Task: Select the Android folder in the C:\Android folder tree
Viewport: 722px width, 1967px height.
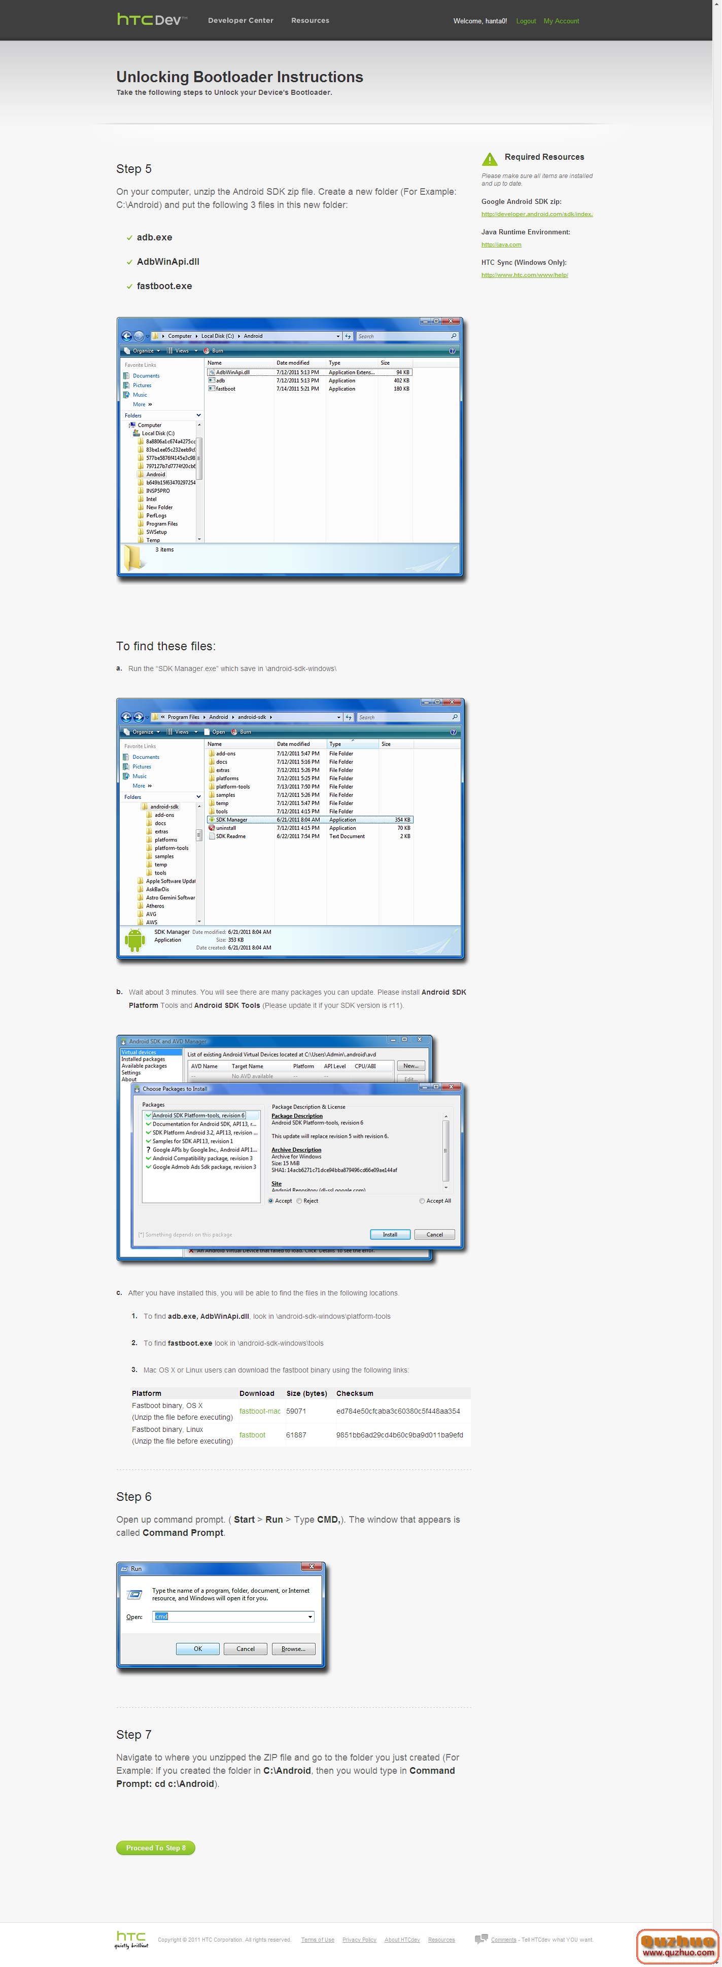Action: pos(151,474)
